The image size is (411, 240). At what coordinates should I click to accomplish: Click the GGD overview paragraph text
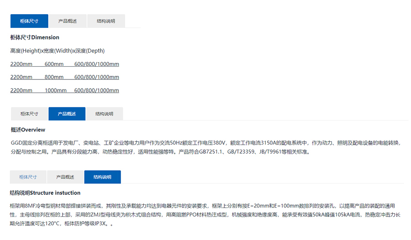pyautogui.click(x=205, y=147)
